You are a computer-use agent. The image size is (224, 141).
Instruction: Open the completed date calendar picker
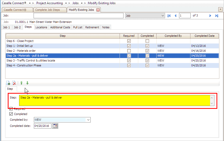tap(55, 126)
